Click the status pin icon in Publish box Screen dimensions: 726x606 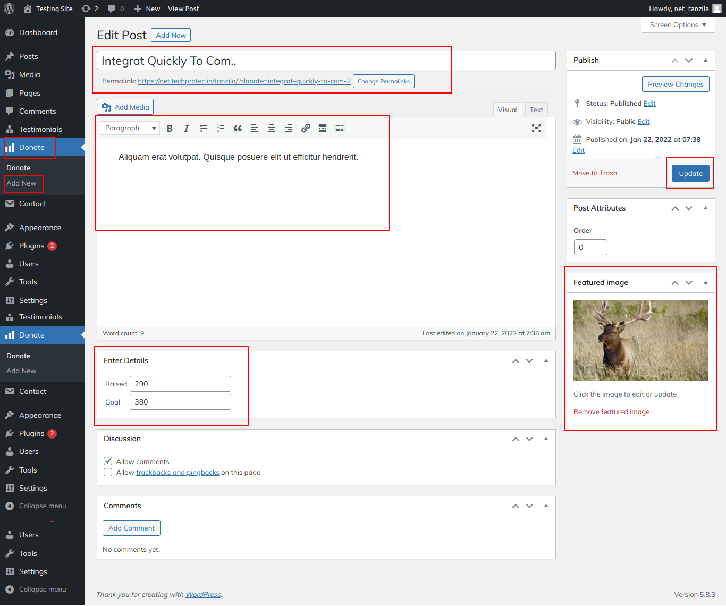click(x=577, y=104)
